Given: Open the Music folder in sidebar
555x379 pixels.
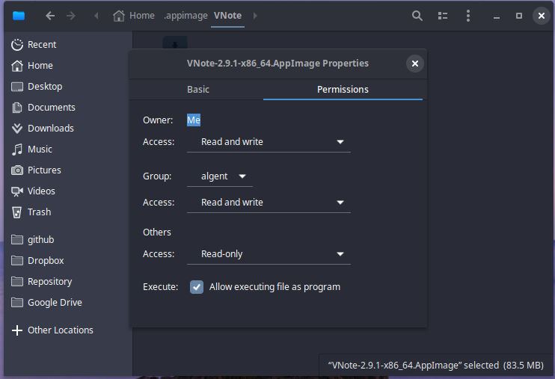Looking at the screenshot, I should (40, 150).
